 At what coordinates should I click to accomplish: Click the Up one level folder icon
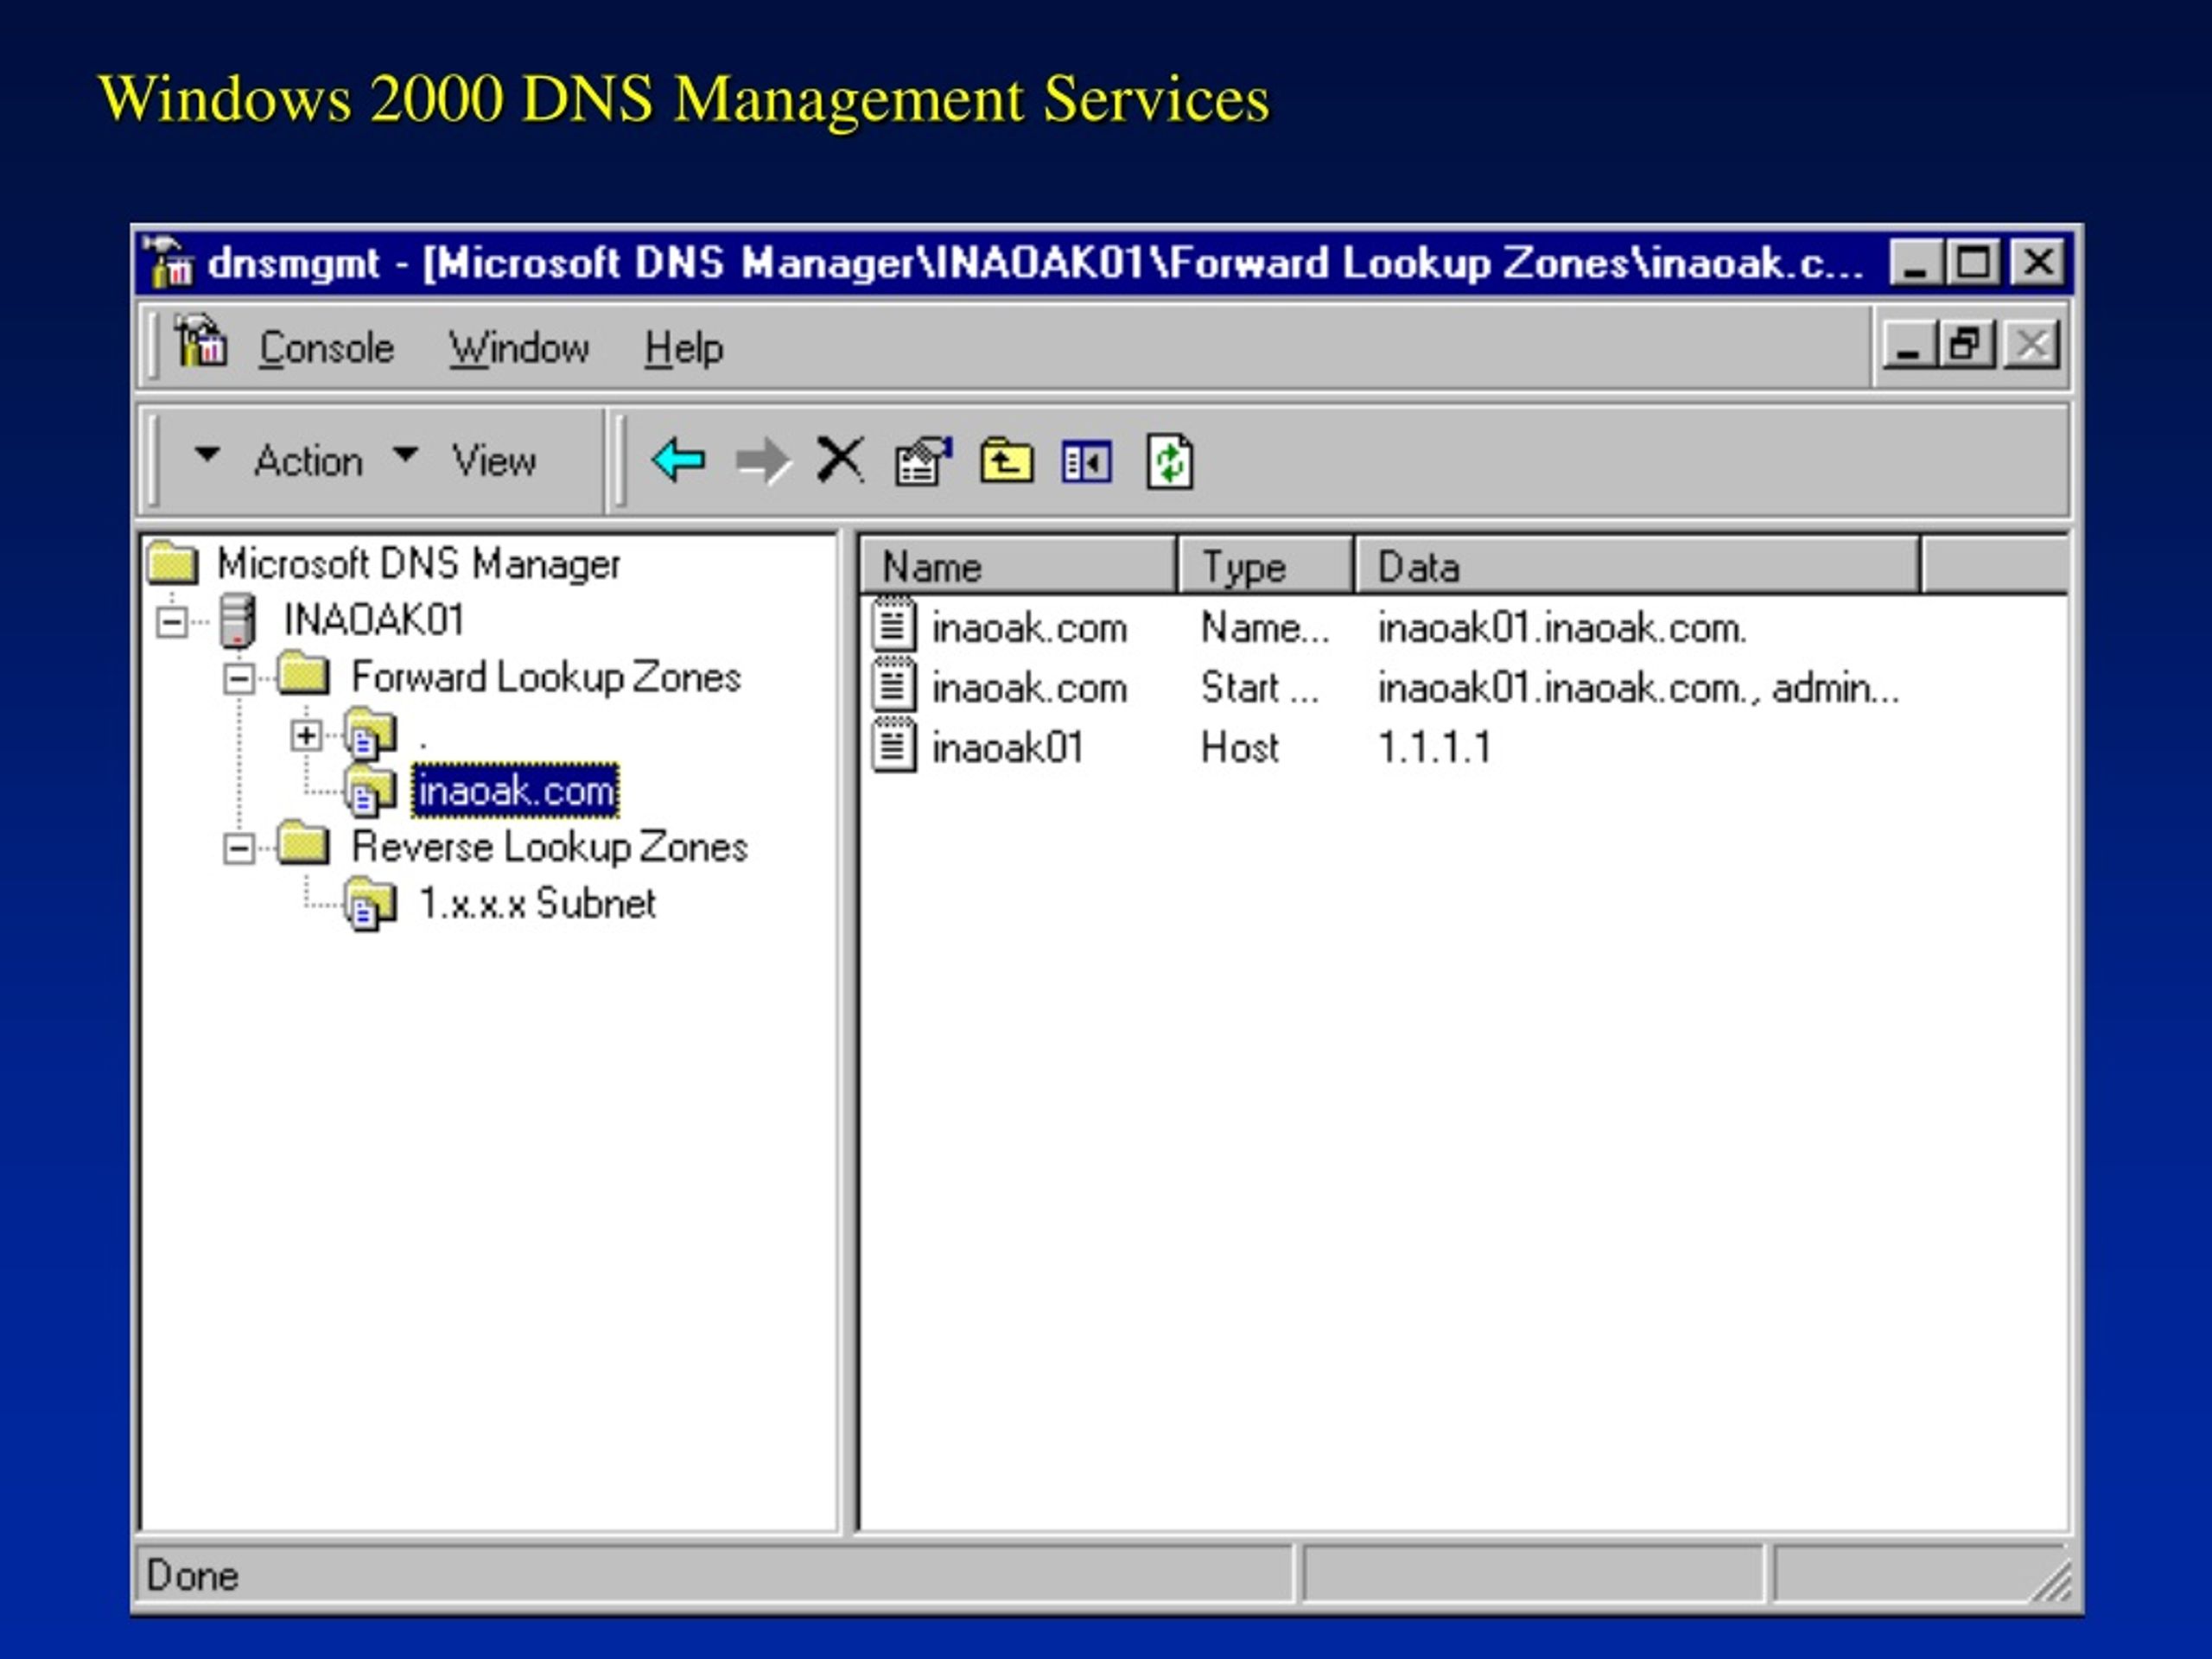pyautogui.click(x=1006, y=461)
